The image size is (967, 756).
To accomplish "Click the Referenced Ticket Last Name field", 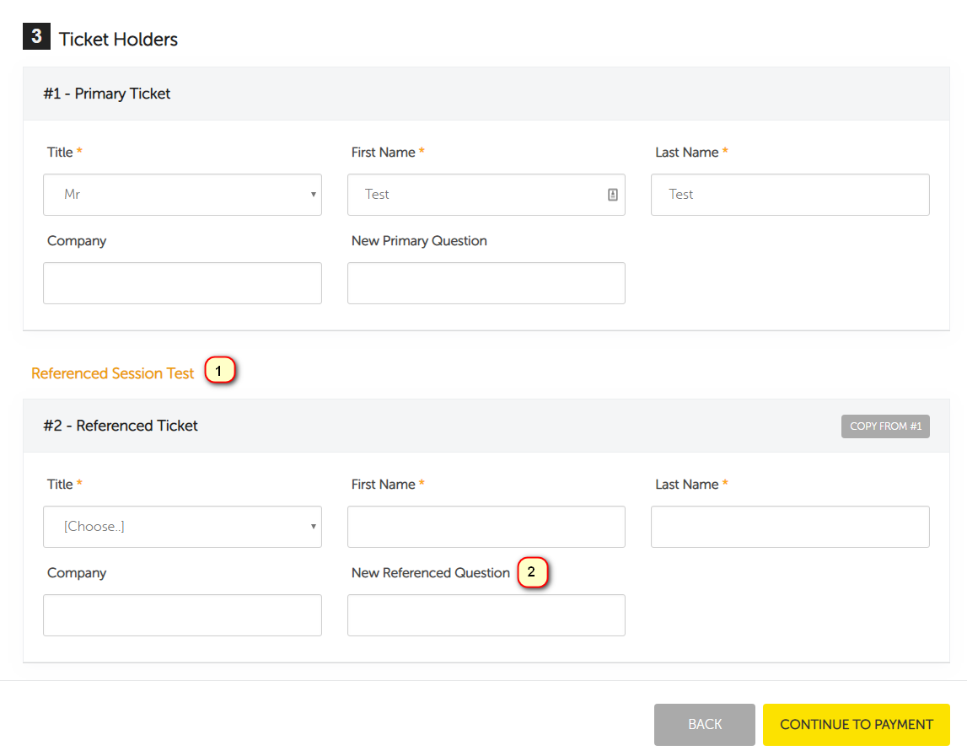I will (790, 527).
